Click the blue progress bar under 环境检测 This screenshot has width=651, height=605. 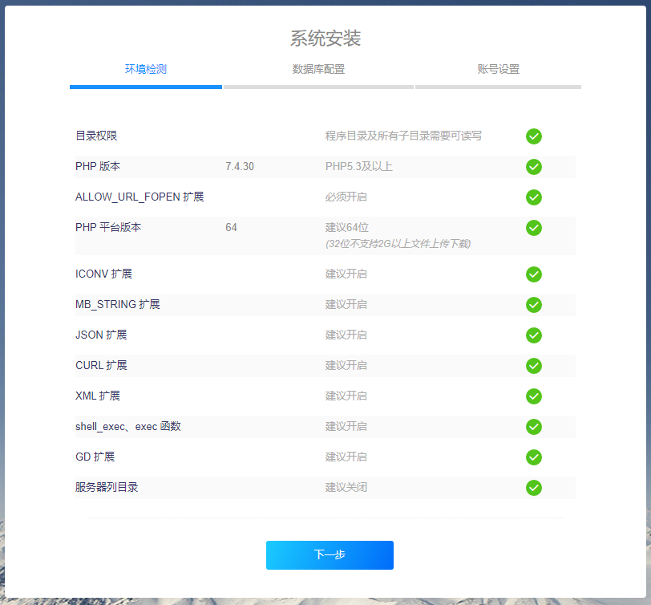click(x=146, y=87)
